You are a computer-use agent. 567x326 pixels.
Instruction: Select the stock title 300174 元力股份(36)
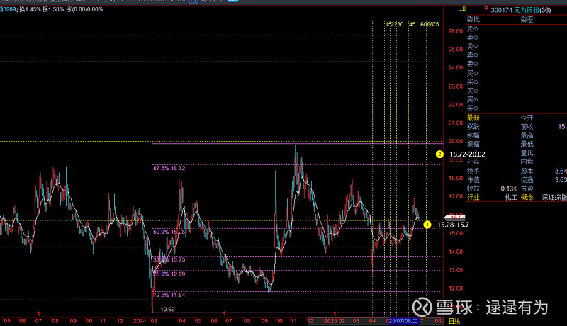pos(521,10)
